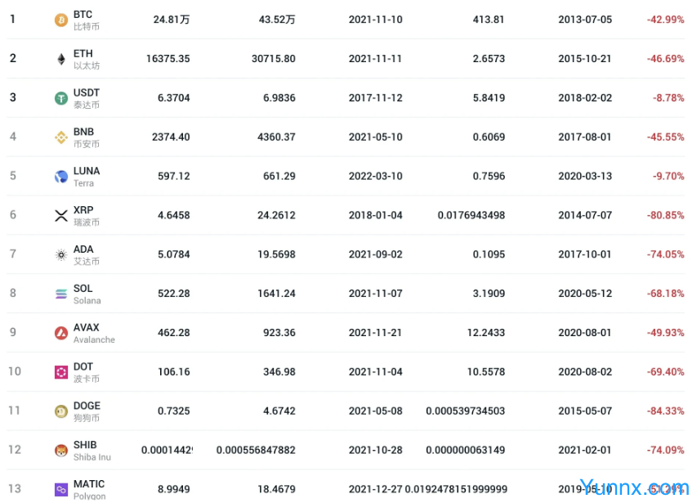Click the XRP -80.85% drawdown value
The height and width of the screenshot is (503, 697).
point(665,215)
